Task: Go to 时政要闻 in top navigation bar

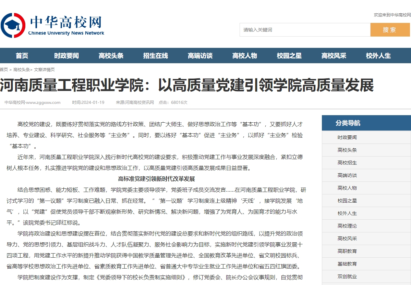Action: pos(67,56)
